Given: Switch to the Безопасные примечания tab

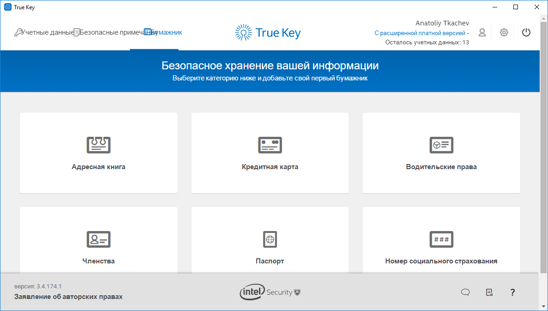Looking at the screenshot, I should point(113,32).
